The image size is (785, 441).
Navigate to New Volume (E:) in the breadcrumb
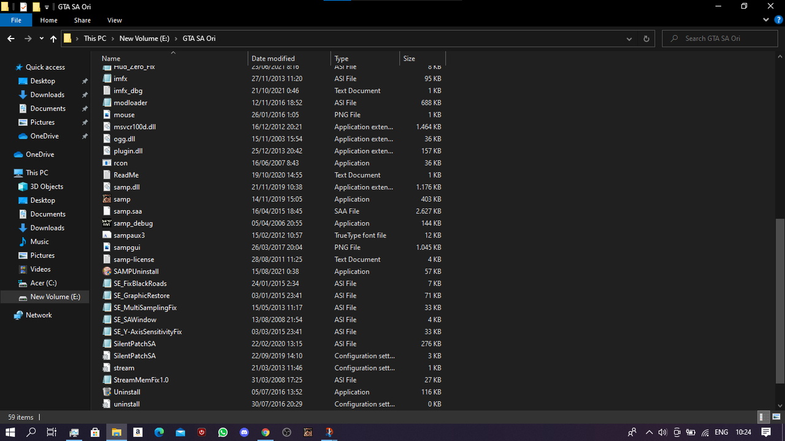[144, 39]
